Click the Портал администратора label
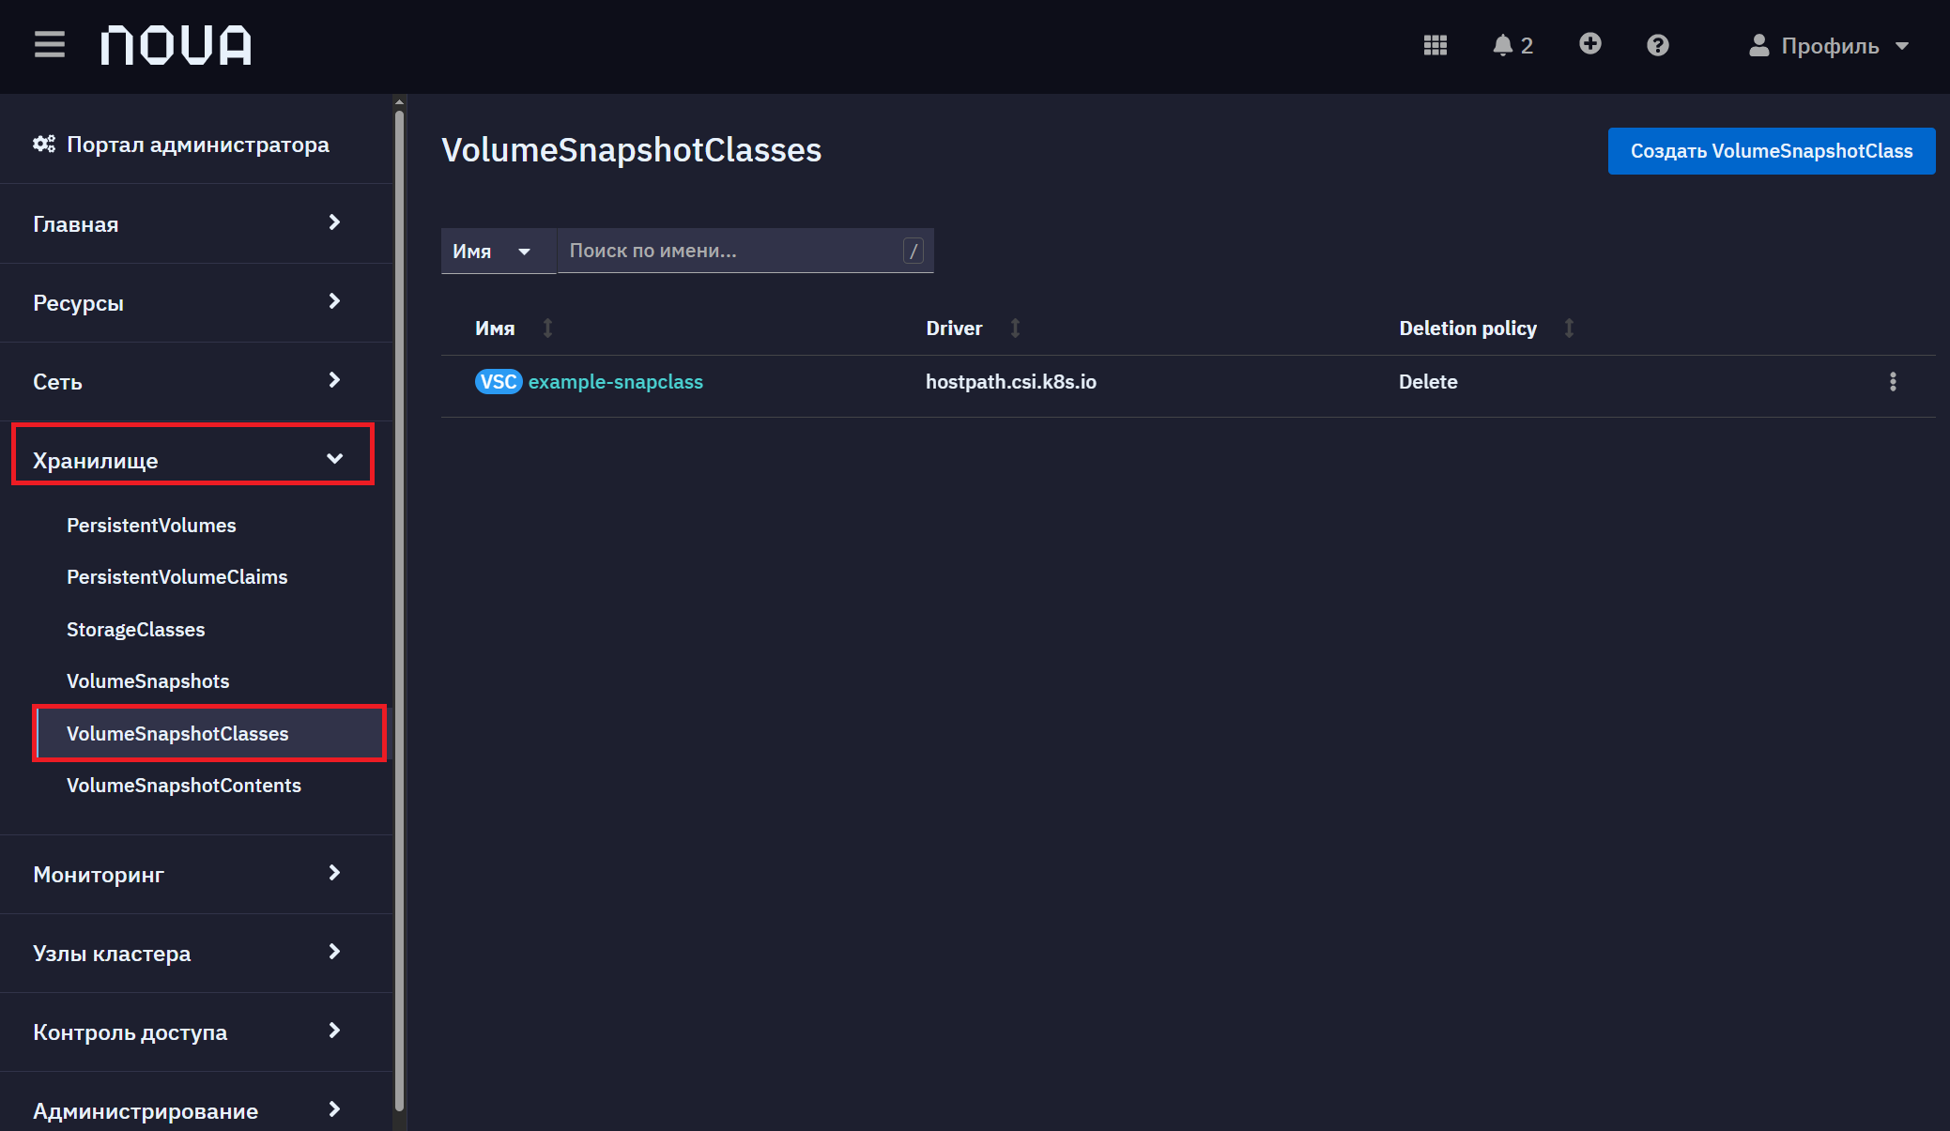 (x=198, y=145)
